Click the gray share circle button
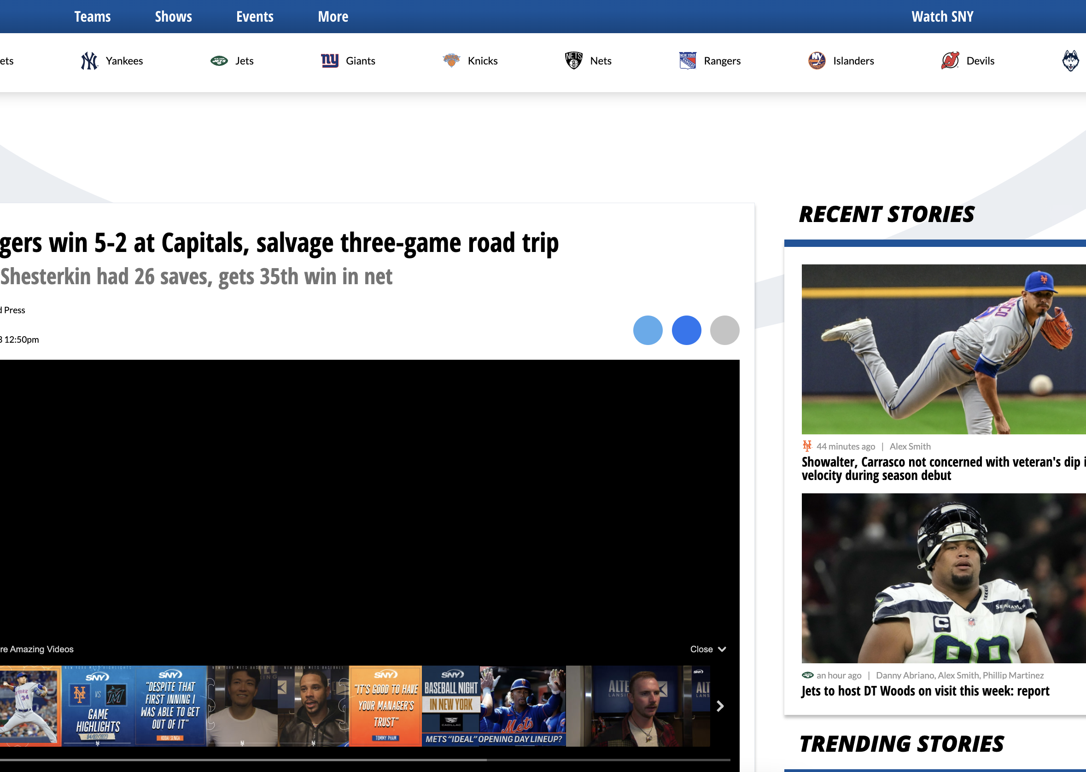 (x=724, y=330)
